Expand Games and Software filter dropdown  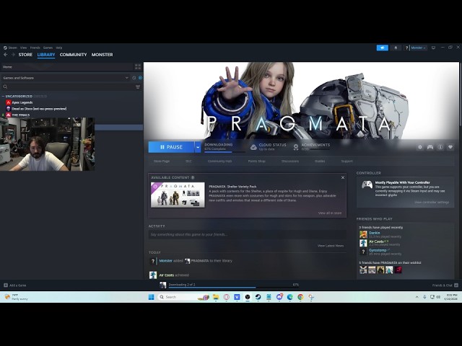126,78
